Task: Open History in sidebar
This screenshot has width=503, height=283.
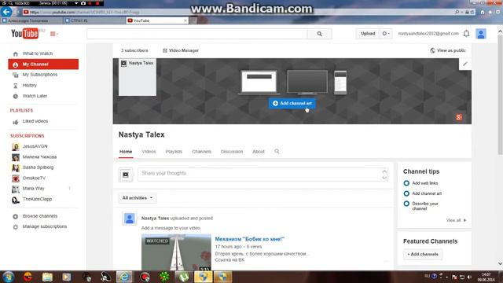Action: [30, 86]
